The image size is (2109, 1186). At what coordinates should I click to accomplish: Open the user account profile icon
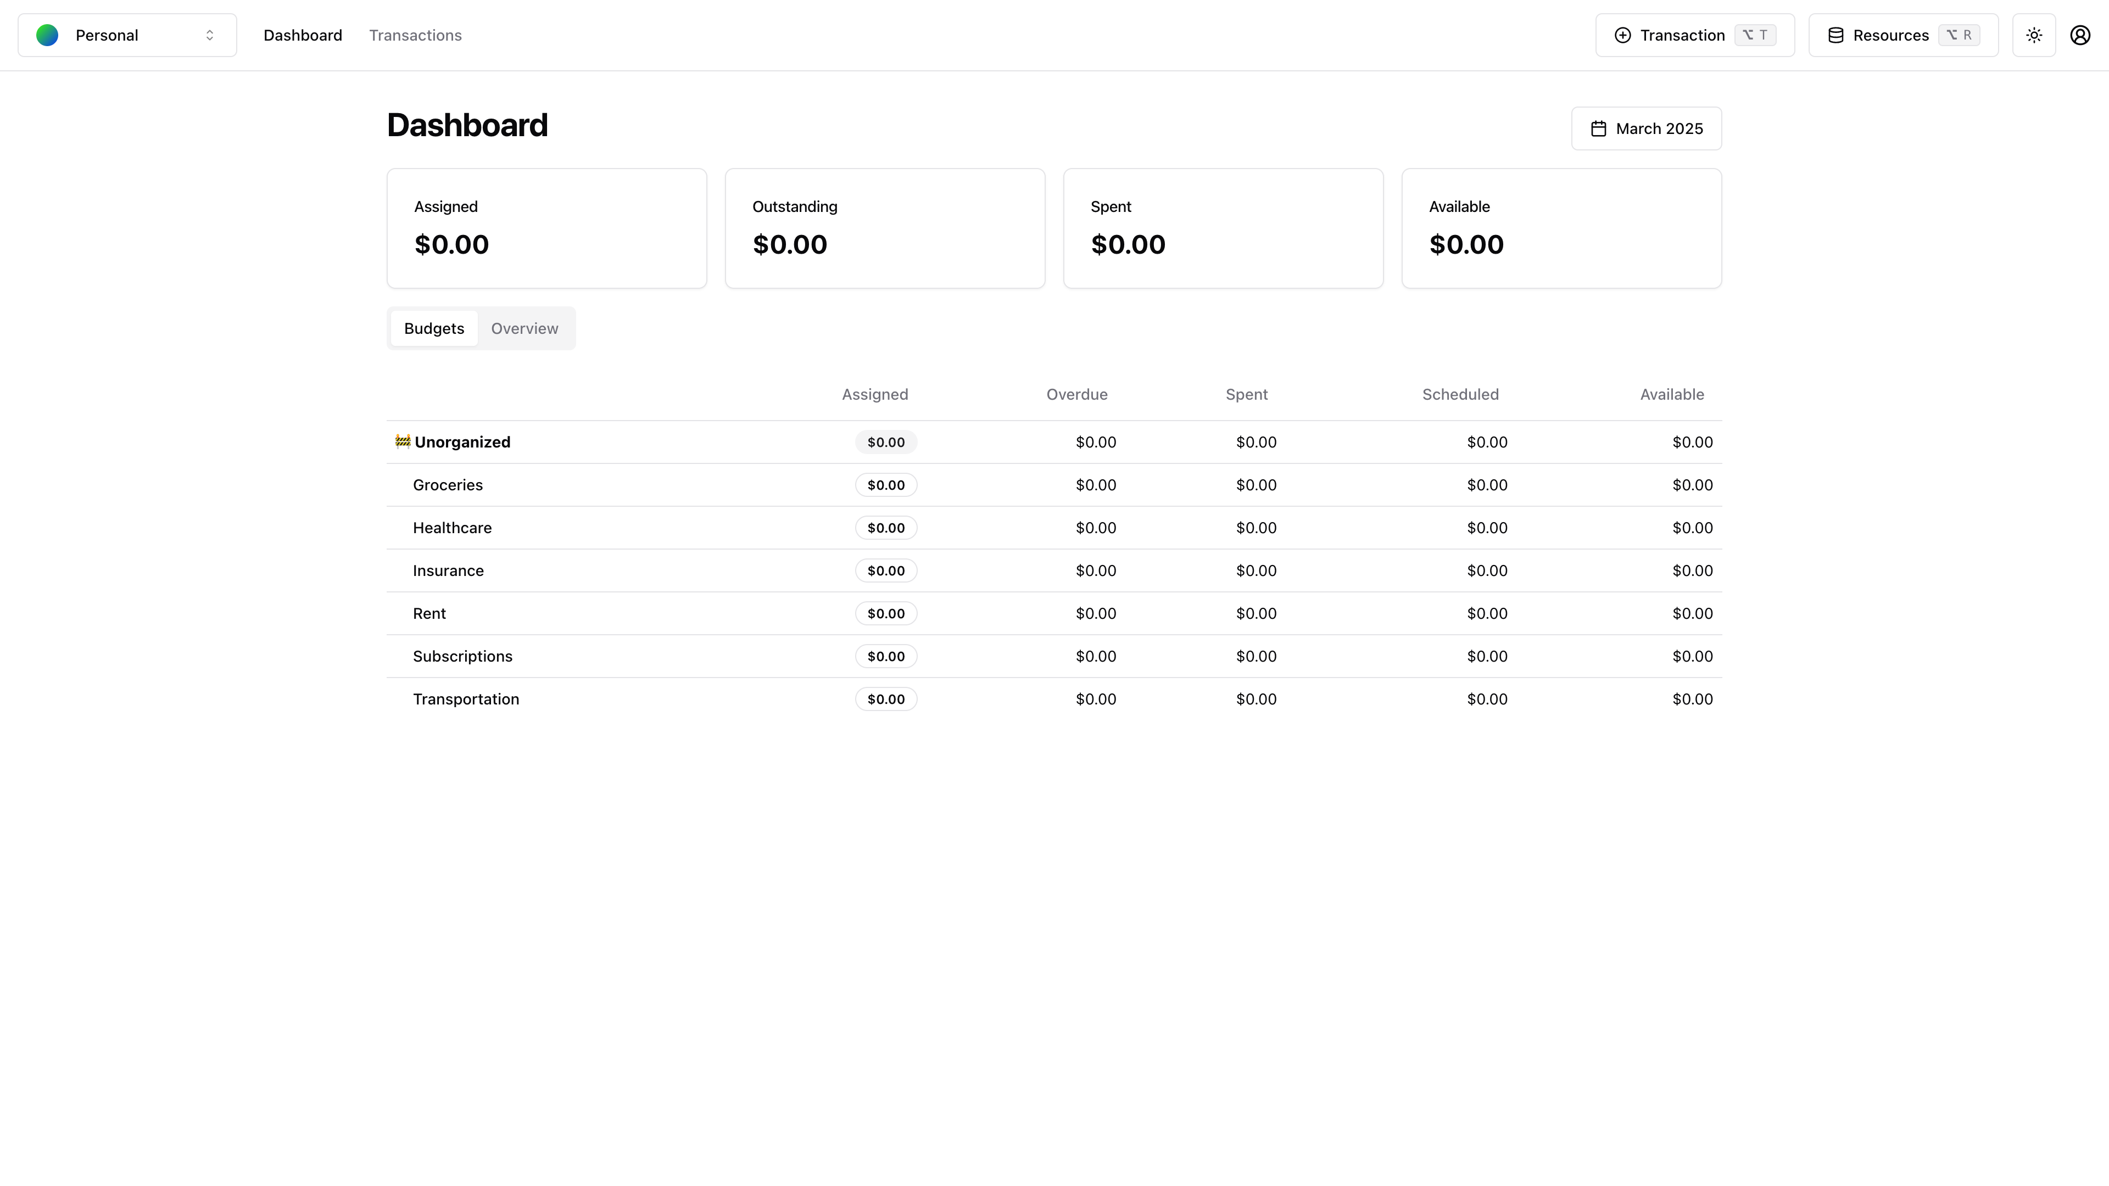point(2080,35)
